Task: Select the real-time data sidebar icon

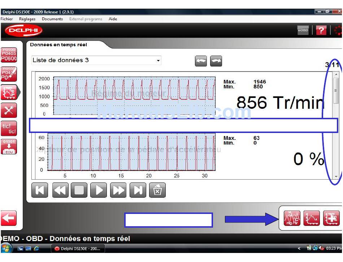Action: [x=9, y=93]
